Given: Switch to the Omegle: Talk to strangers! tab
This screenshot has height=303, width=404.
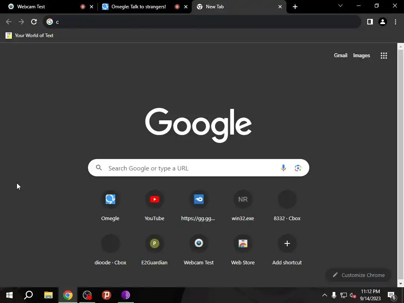Looking at the screenshot, I should point(144,7).
